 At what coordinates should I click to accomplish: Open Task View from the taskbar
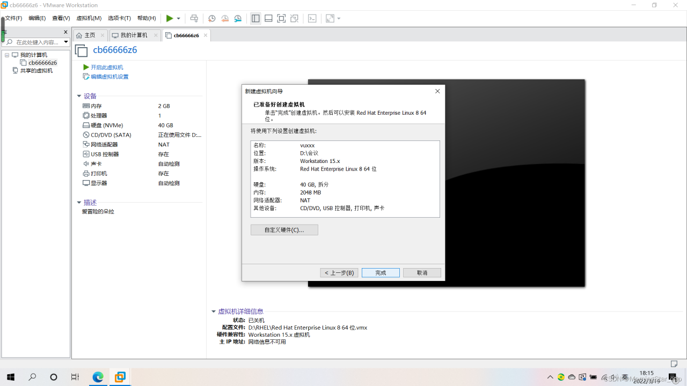click(x=75, y=377)
